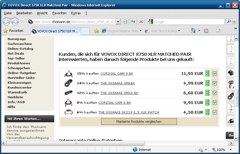This screenshot has width=240, height=154.
Task: Open recent pages dropdown next to Forward
Action: pos(21,22)
